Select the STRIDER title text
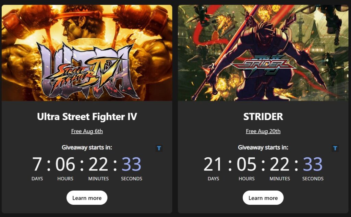Viewport: 351px width, 217px height. coord(263,117)
